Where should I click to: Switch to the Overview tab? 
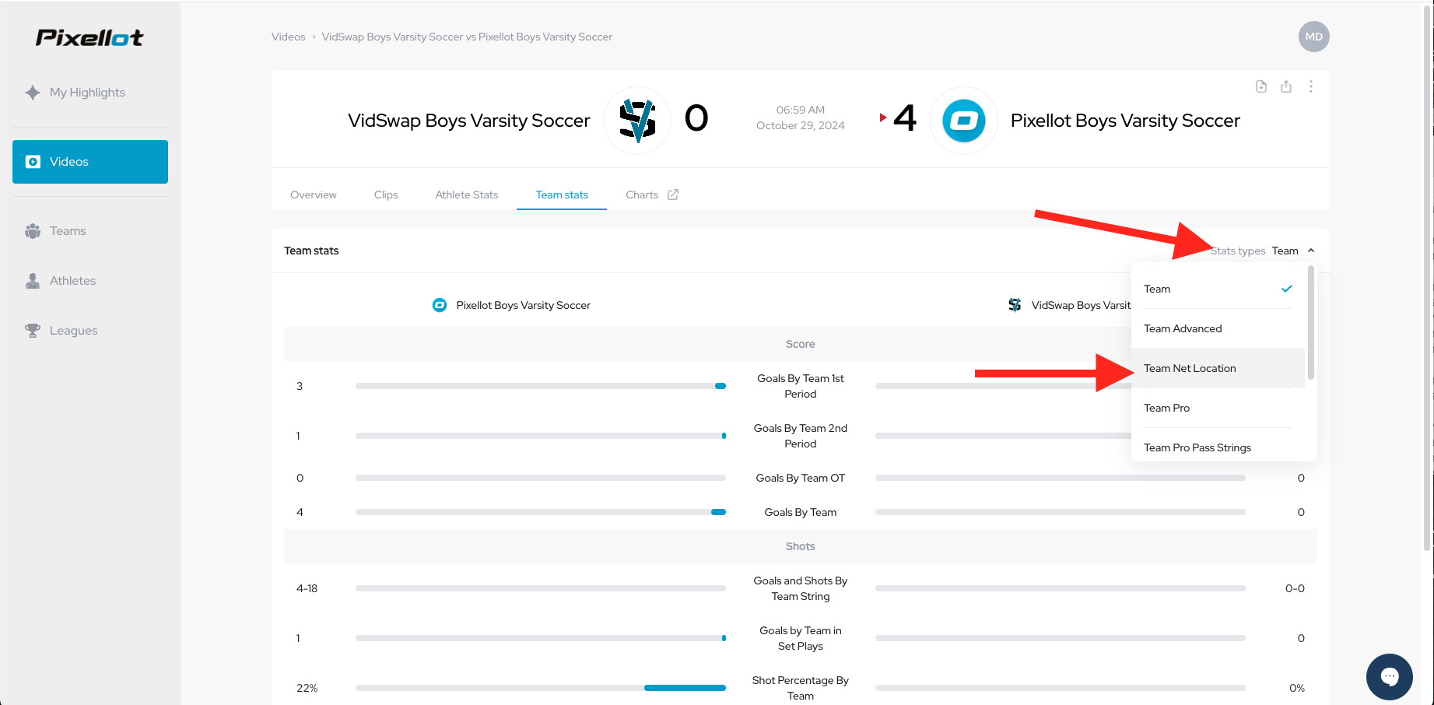(x=314, y=195)
